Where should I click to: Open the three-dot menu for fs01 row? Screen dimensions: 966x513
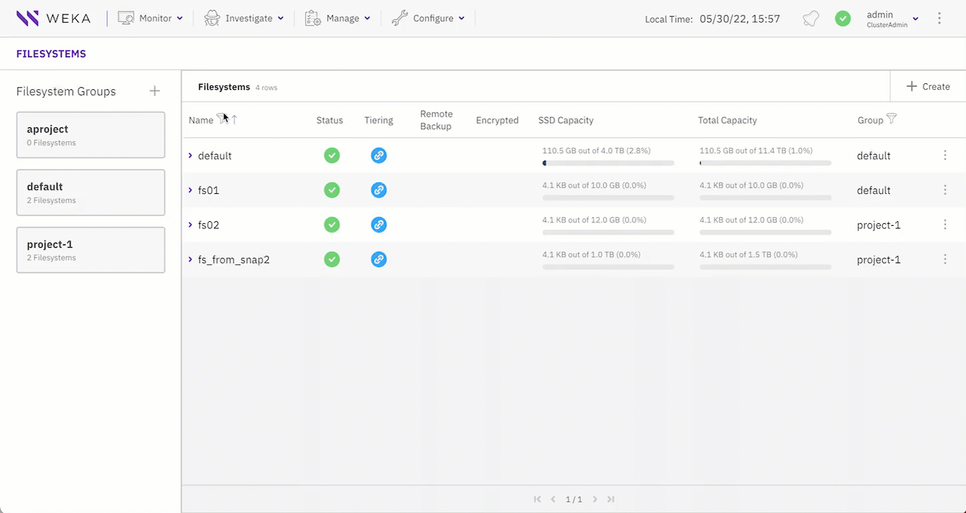pyautogui.click(x=945, y=190)
